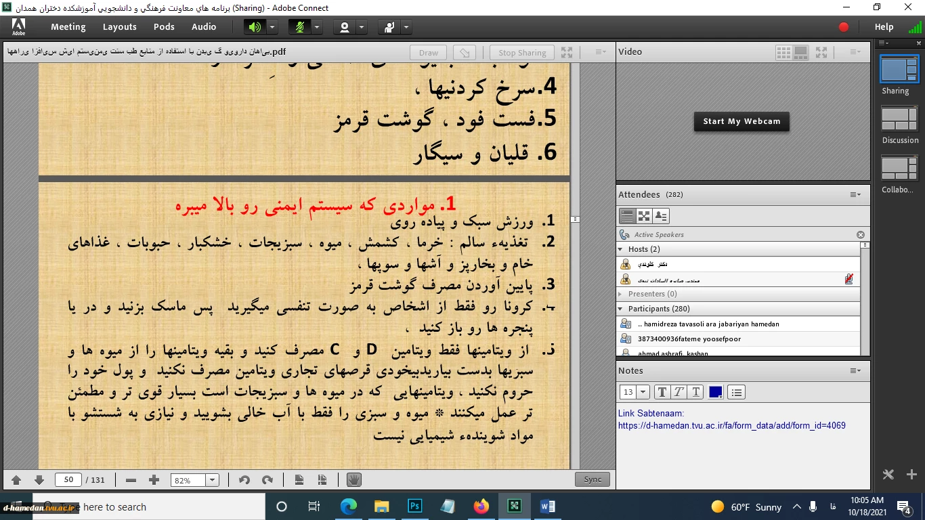Open the Share pod options menu
This screenshot has width=925, height=520.
pyautogui.click(x=601, y=52)
